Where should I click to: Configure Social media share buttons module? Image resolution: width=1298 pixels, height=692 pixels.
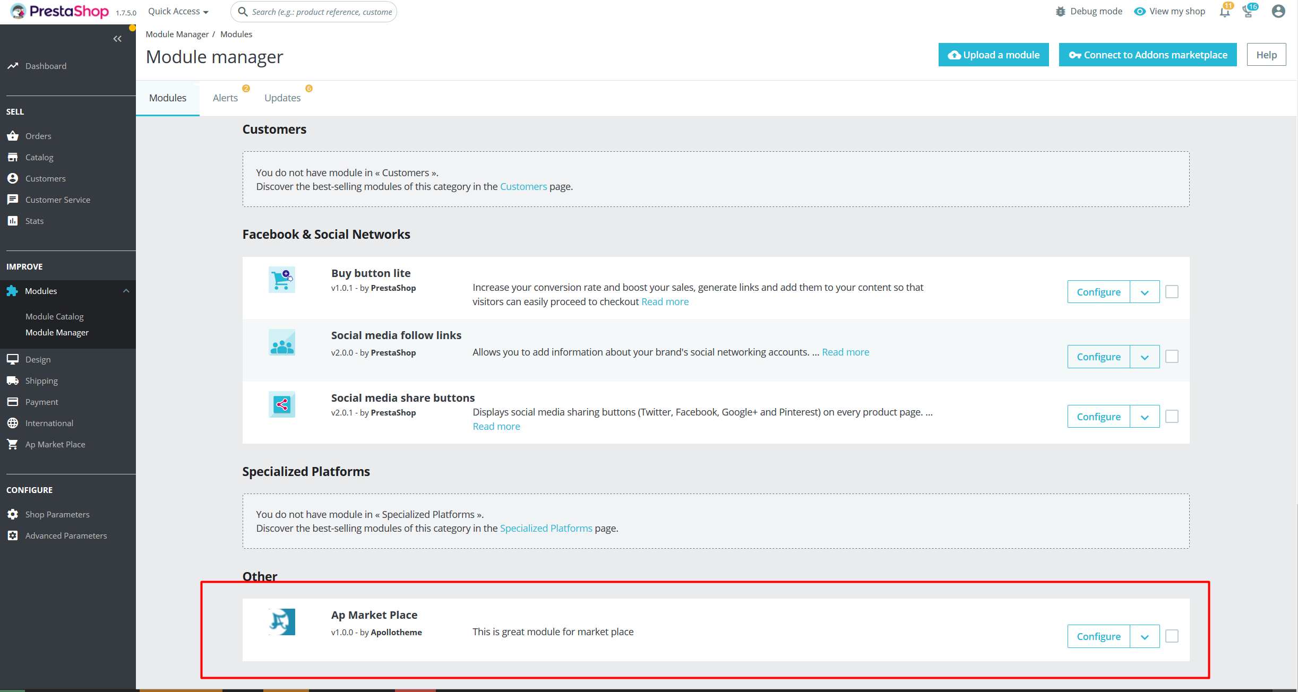[x=1098, y=417]
